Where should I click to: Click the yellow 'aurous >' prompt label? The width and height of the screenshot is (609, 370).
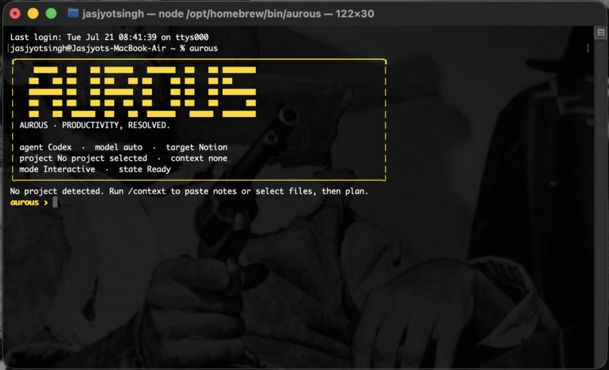[29, 202]
